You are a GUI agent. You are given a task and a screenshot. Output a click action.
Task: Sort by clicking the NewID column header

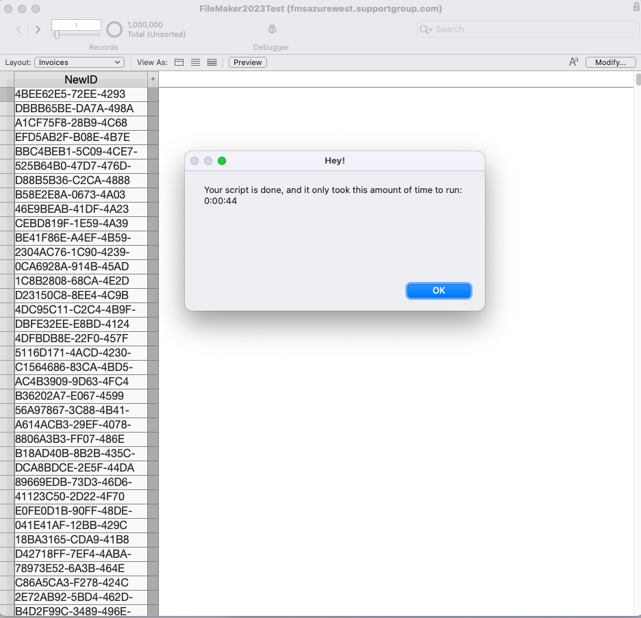point(80,80)
